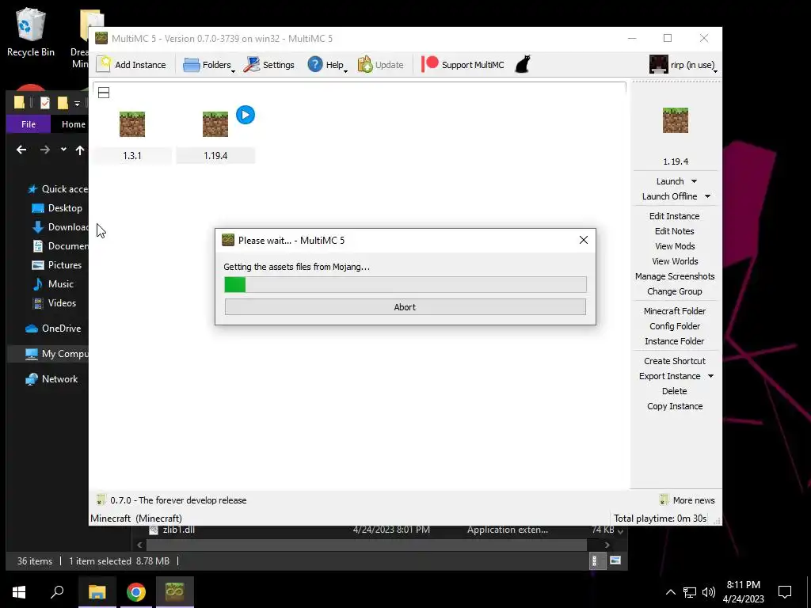Collapse the instance group using the minus box
811x608 pixels.
[x=104, y=93]
